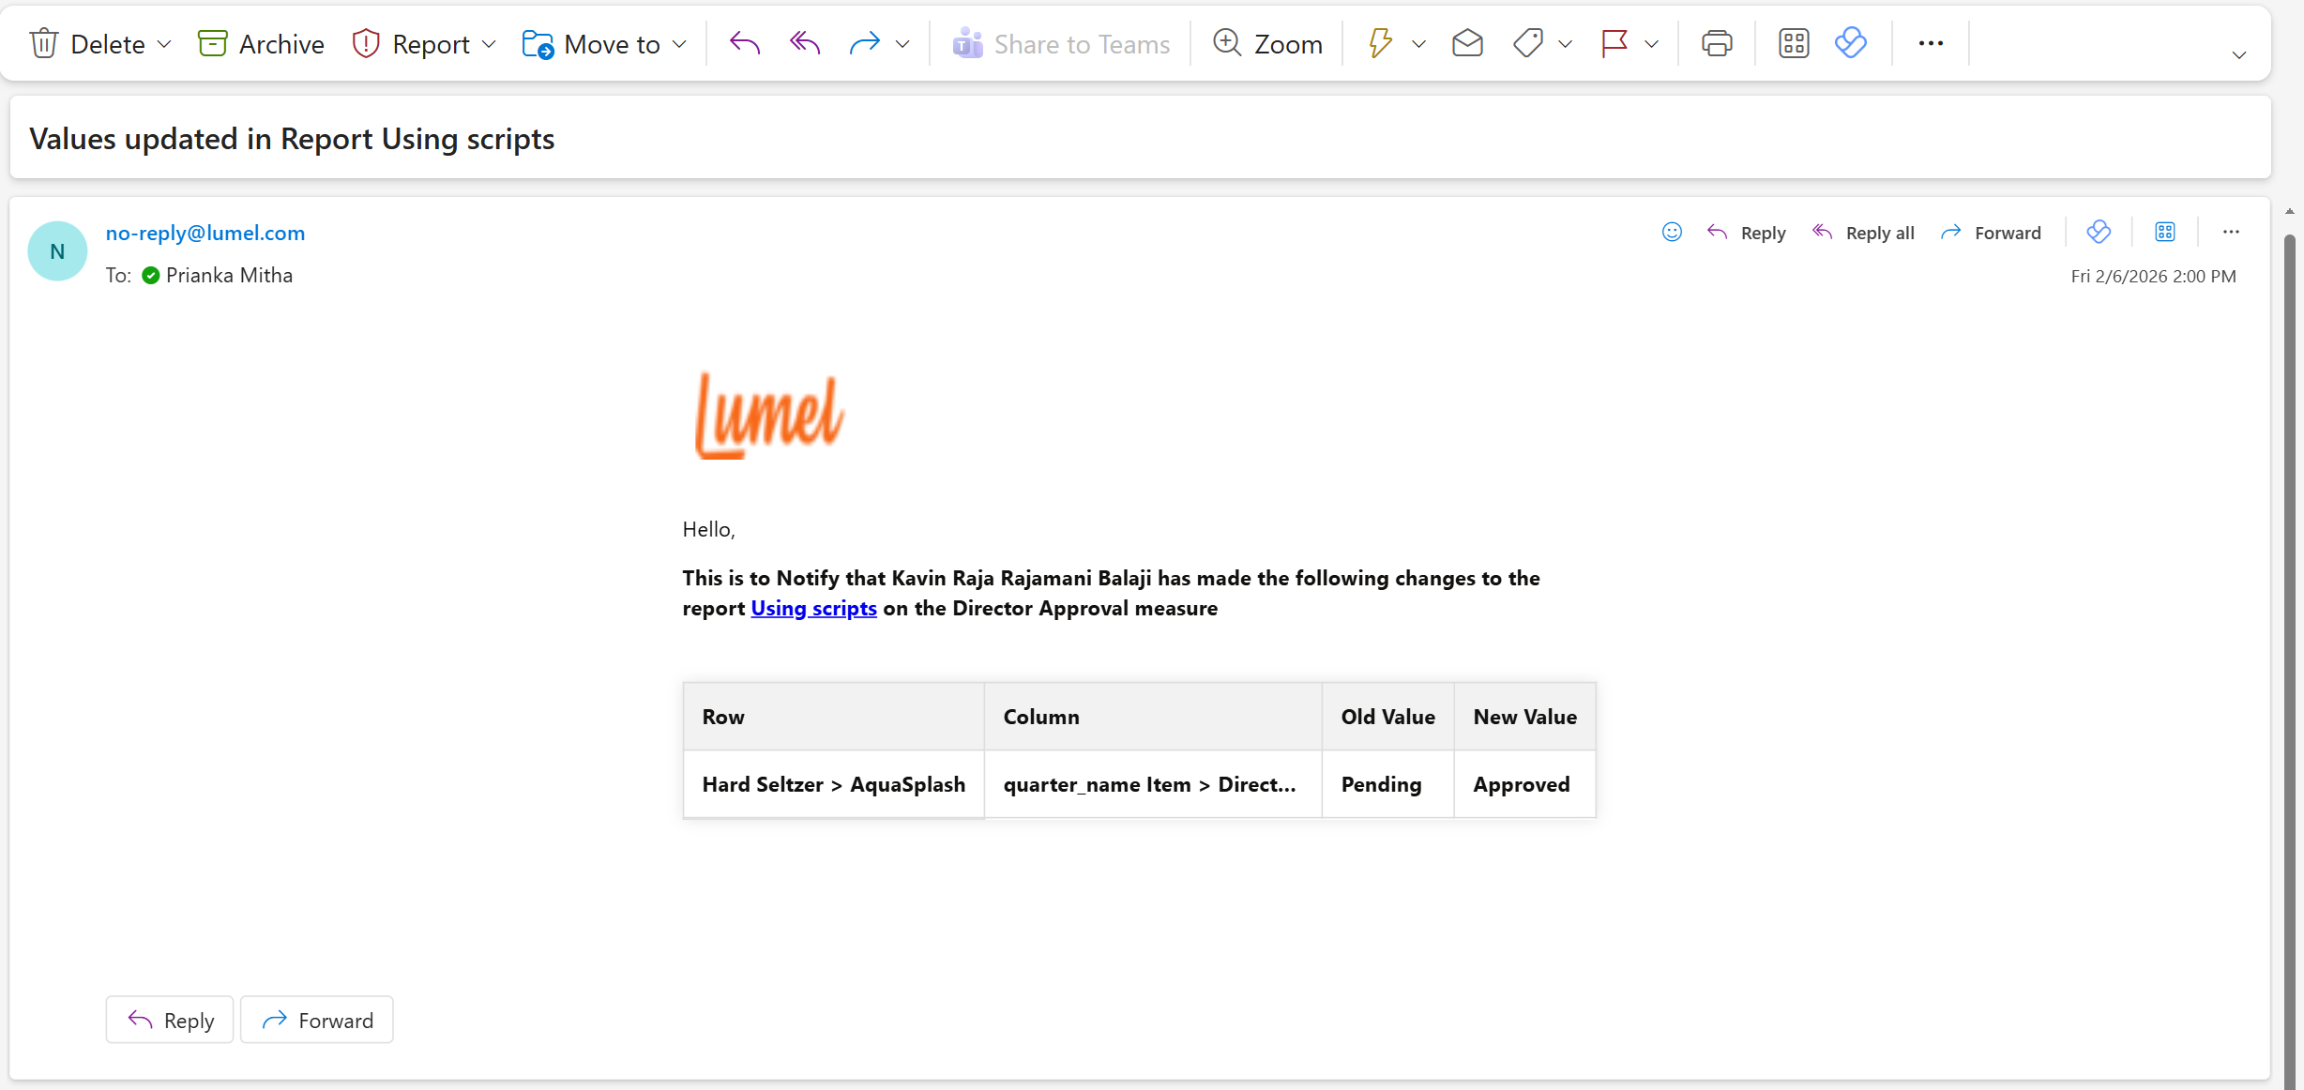2304x1090 pixels.
Task: Expand the Delete options dropdown arrow
Action: click(164, 44)
